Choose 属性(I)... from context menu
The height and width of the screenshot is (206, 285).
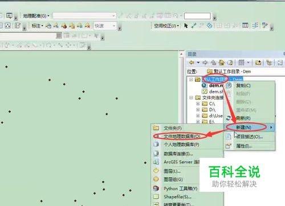[x=250, y=146]
